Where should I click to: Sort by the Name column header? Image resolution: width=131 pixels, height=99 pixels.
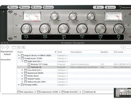click(37, 52)
